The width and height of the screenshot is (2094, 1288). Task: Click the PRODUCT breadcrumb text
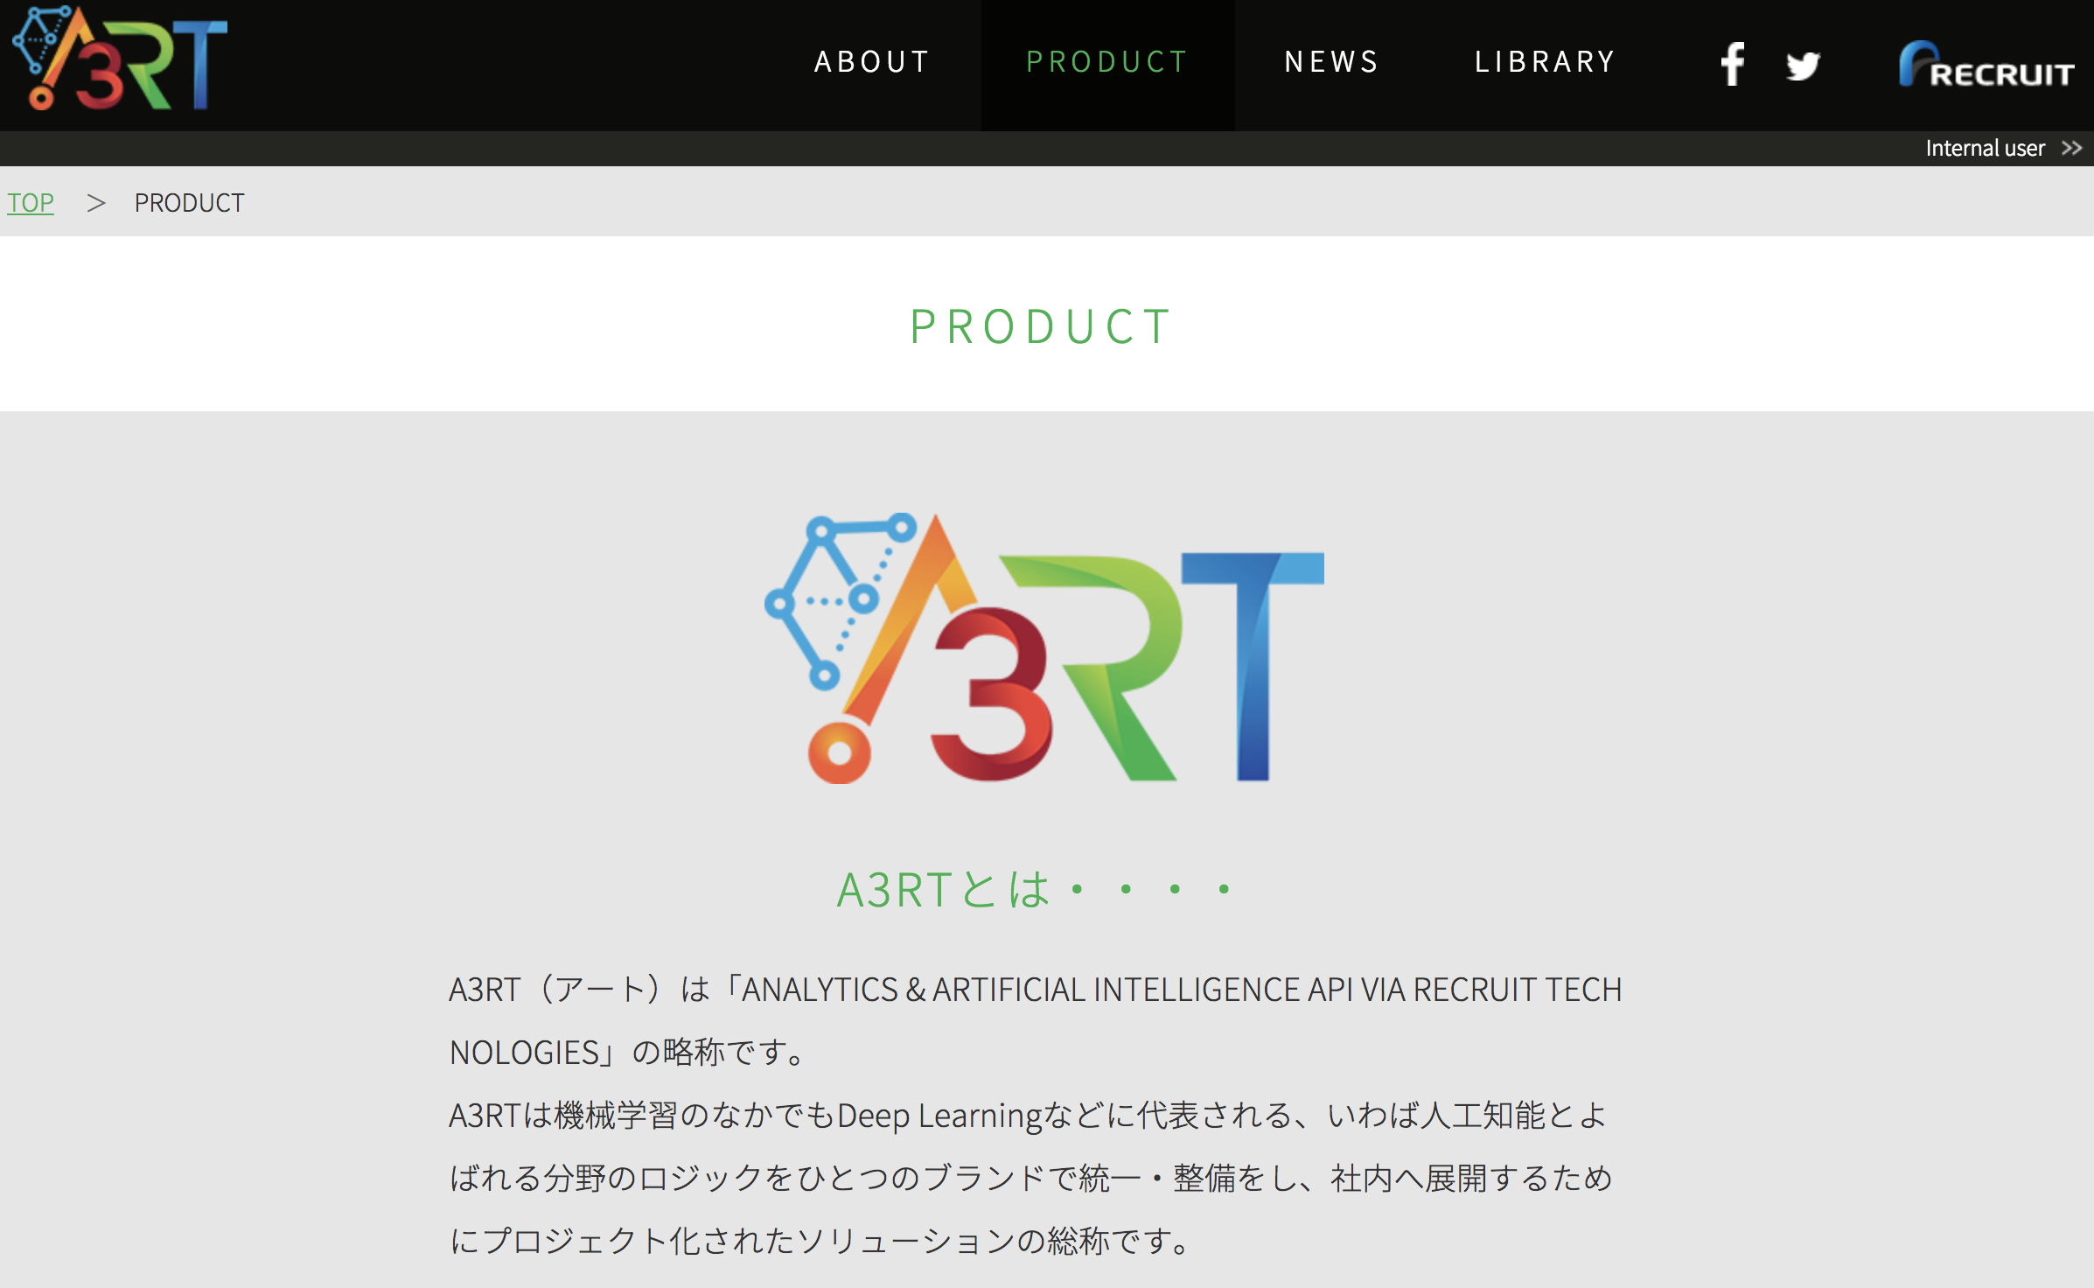pyautogui.click(x=189, y=202)
